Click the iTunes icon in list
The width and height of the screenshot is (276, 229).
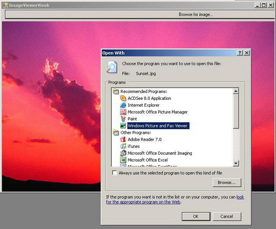[123, 146]
